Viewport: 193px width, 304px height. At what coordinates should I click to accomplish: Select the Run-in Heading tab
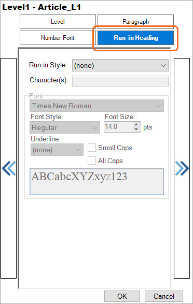tap(135, 38)
